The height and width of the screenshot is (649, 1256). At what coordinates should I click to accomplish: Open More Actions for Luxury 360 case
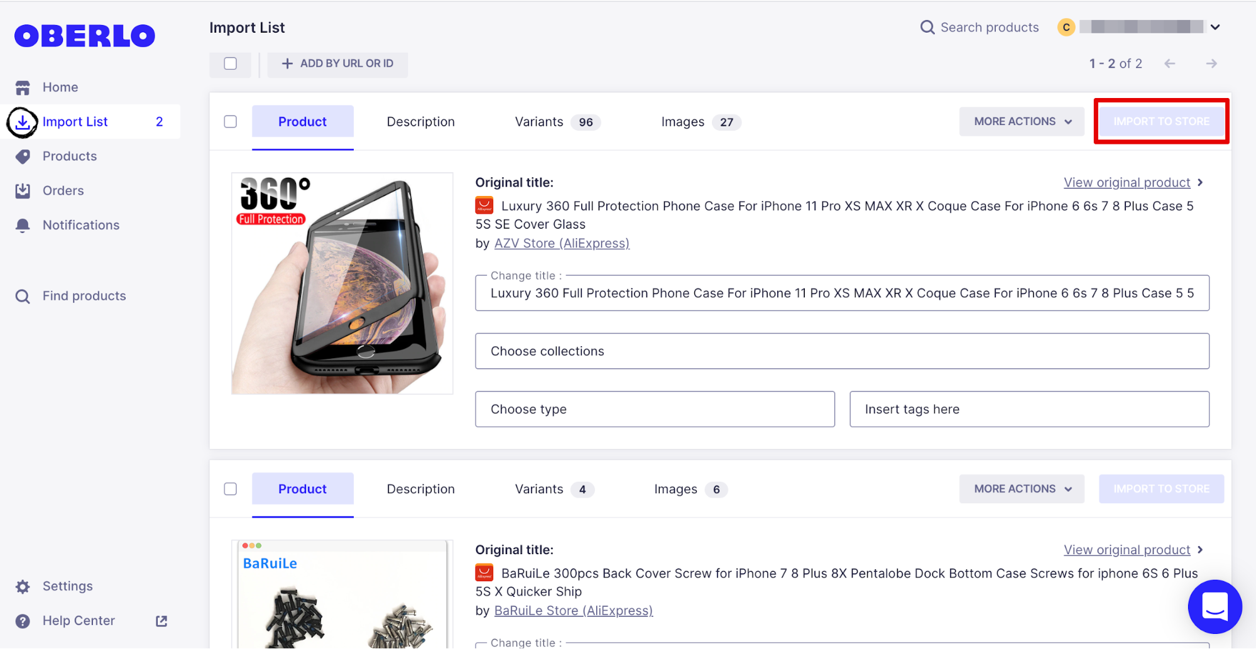1022,121
